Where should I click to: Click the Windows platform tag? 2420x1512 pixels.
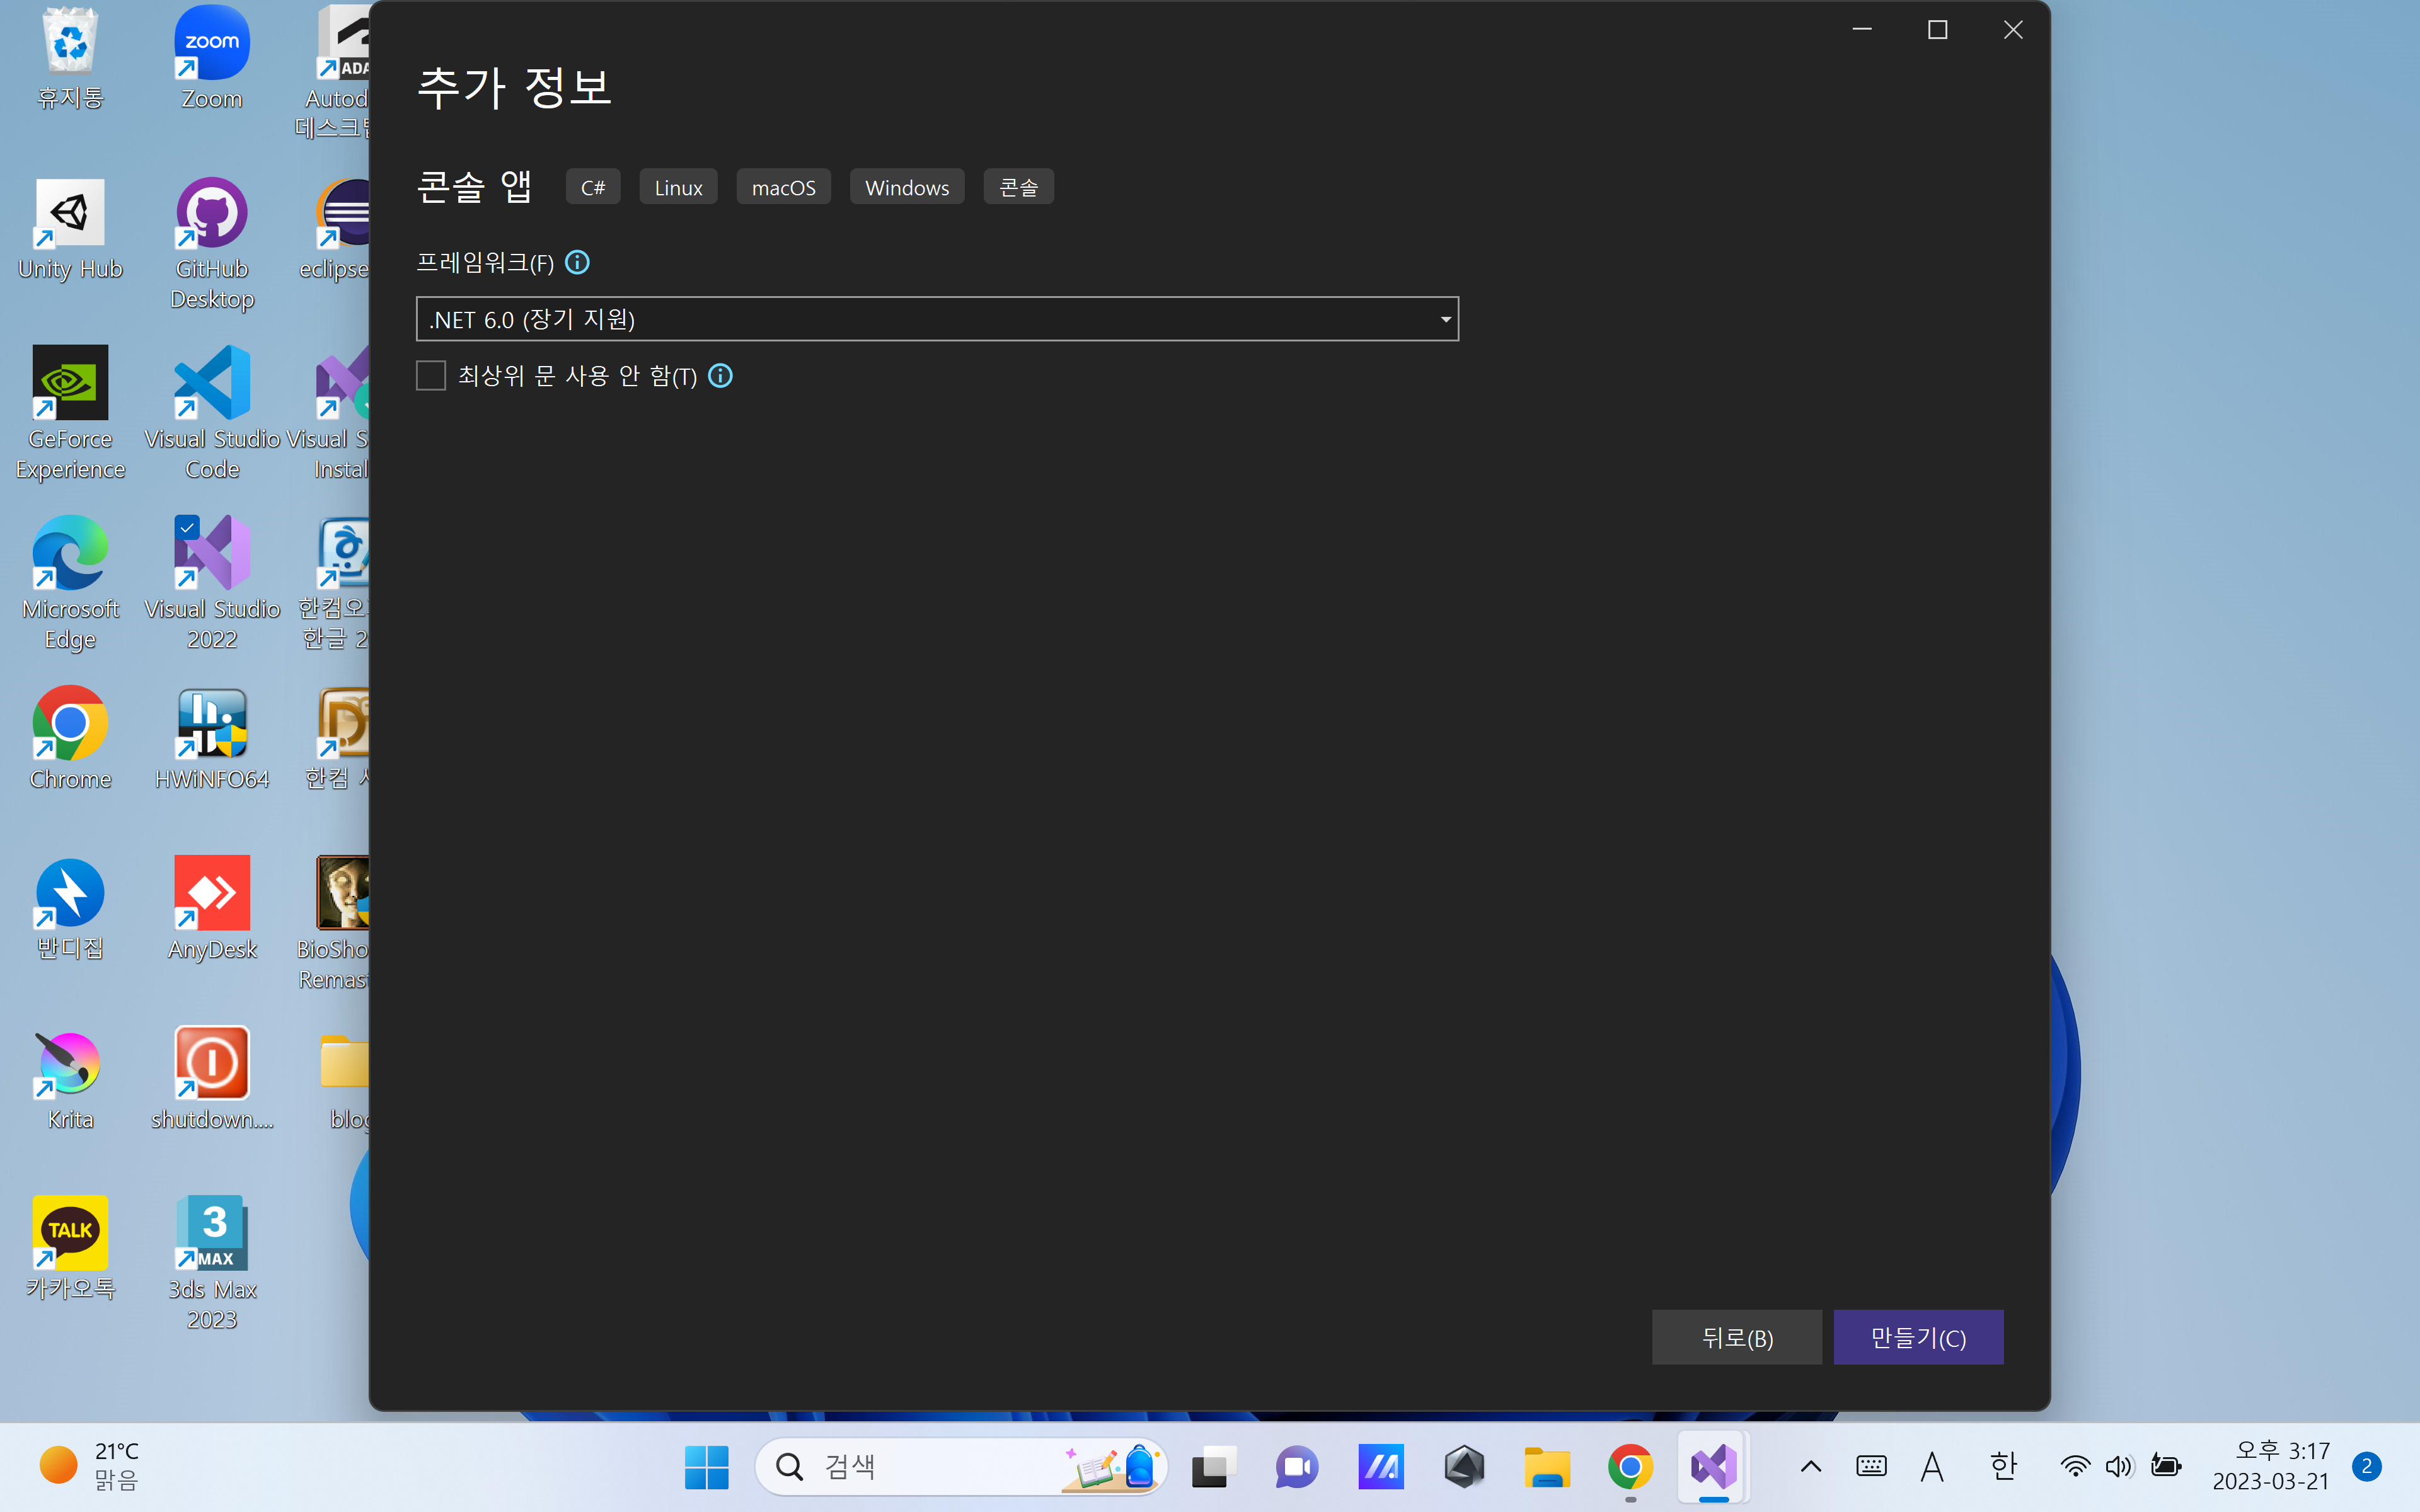point(906,187)
